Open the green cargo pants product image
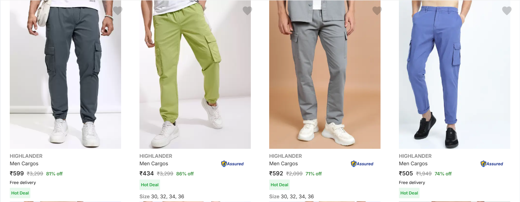This screenshot has height=202, width=520. (195, 75)
